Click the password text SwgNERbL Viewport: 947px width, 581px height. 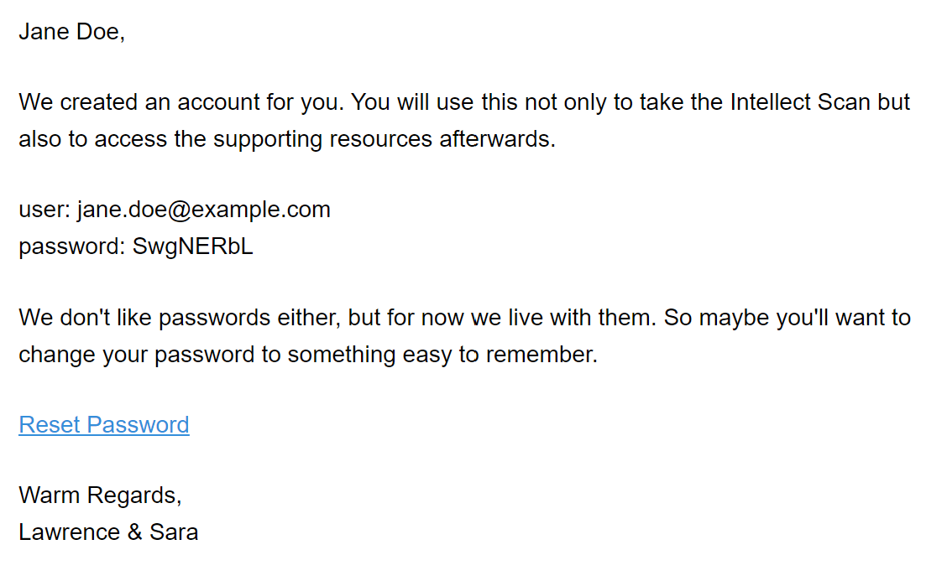click(192, 246)
